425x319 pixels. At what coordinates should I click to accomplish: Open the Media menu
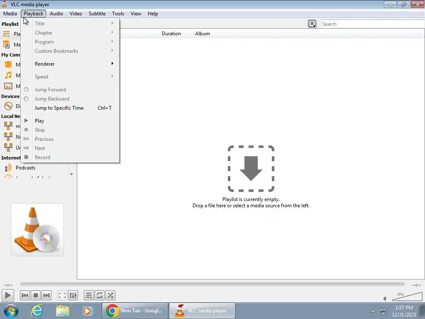point(10,14)
